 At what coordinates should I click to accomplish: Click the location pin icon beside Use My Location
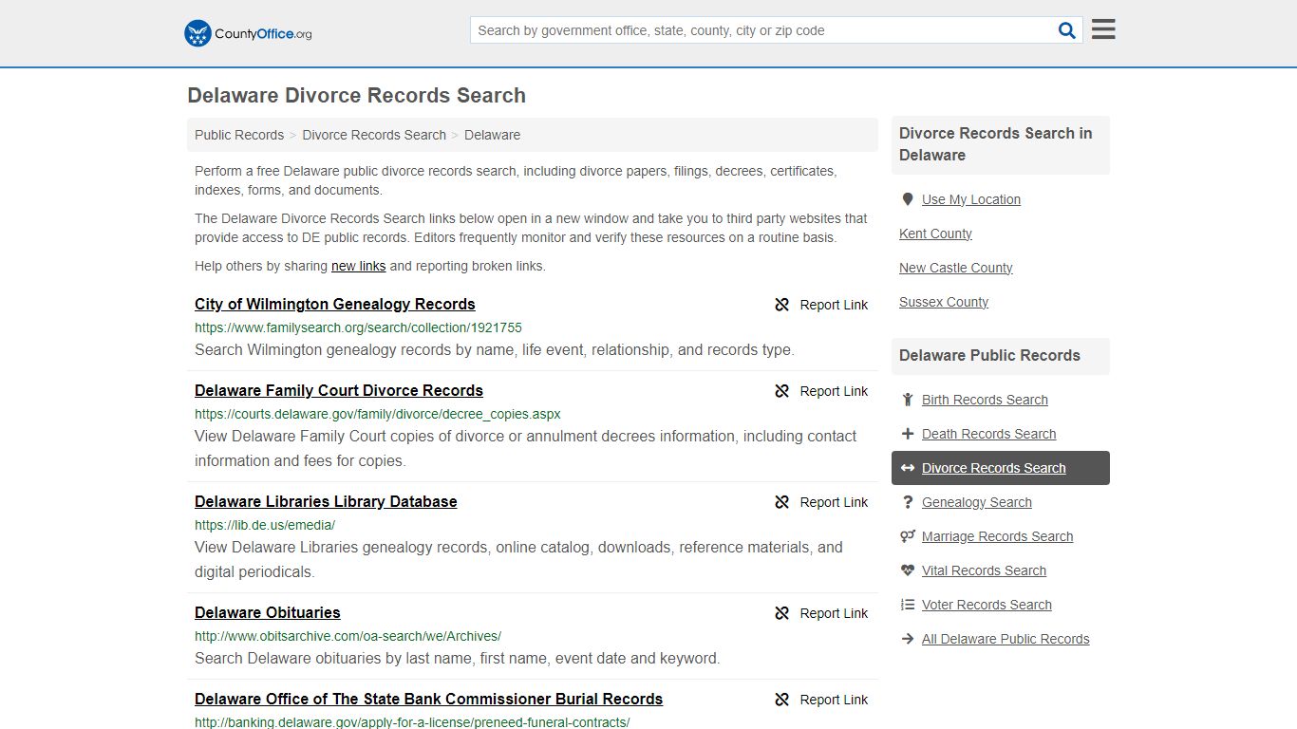click(908, 199)
